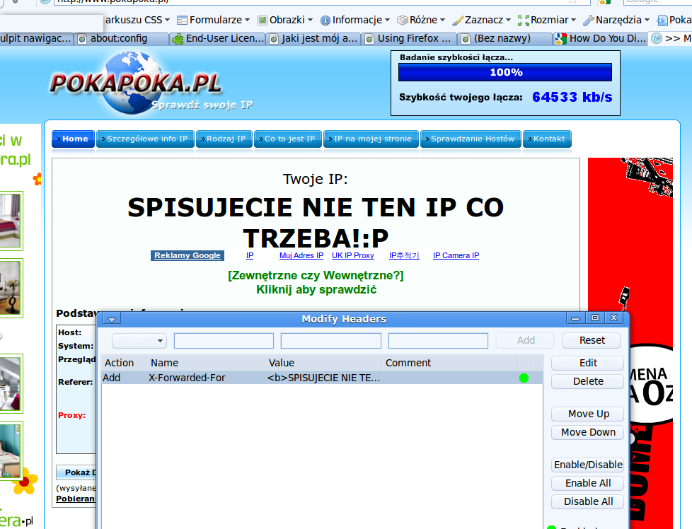
Task: Sort by the Action column header
Action: (x=124, y=363)
